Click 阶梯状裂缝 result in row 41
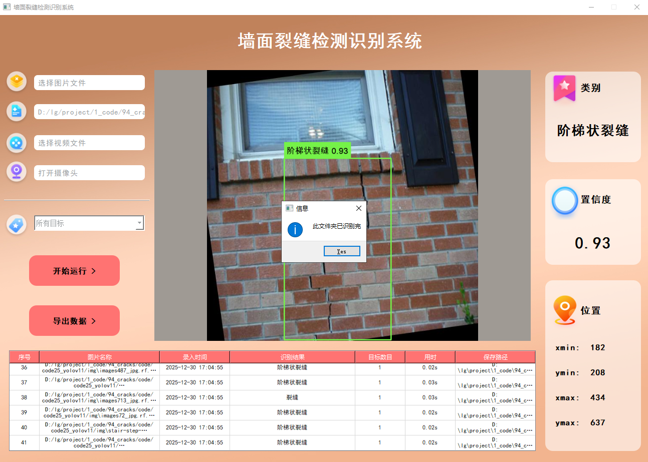Viewport: 648px width, 462px height. click(292, 442)
